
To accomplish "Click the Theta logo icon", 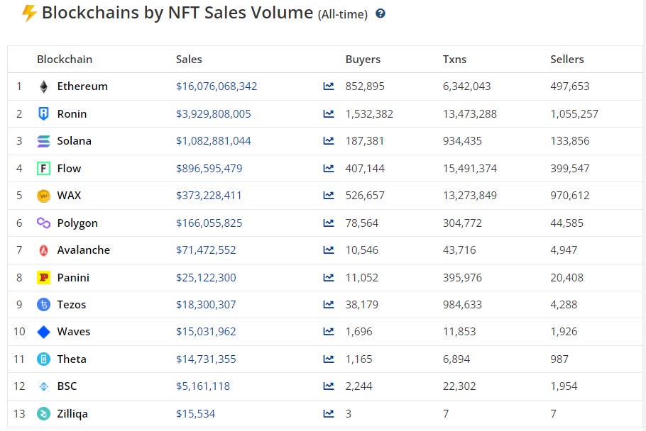I will click(x=43, y=359).
